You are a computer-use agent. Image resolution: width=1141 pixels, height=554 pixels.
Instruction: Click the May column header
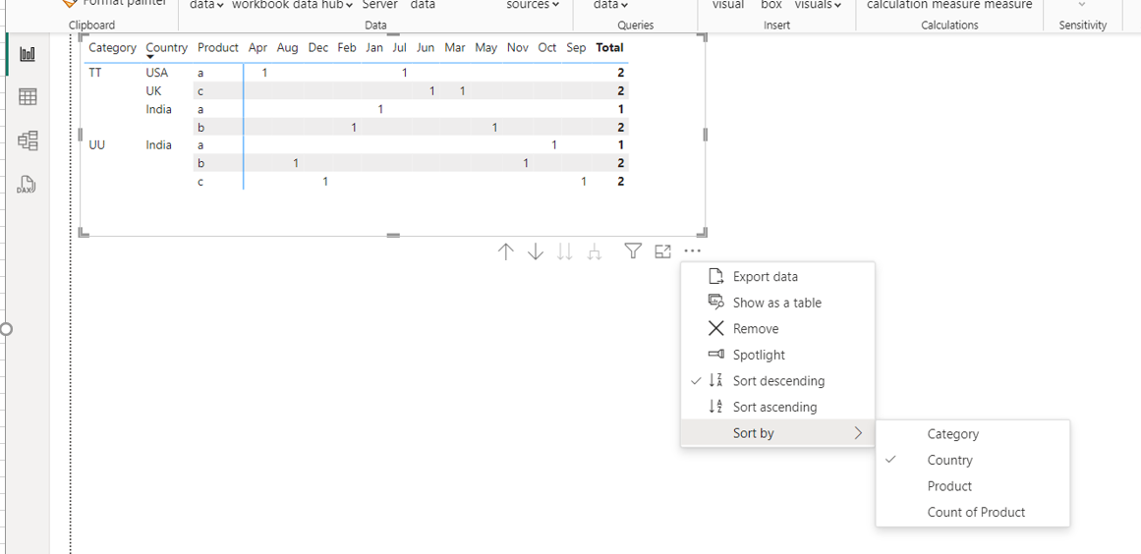click(x=486, y=48)
